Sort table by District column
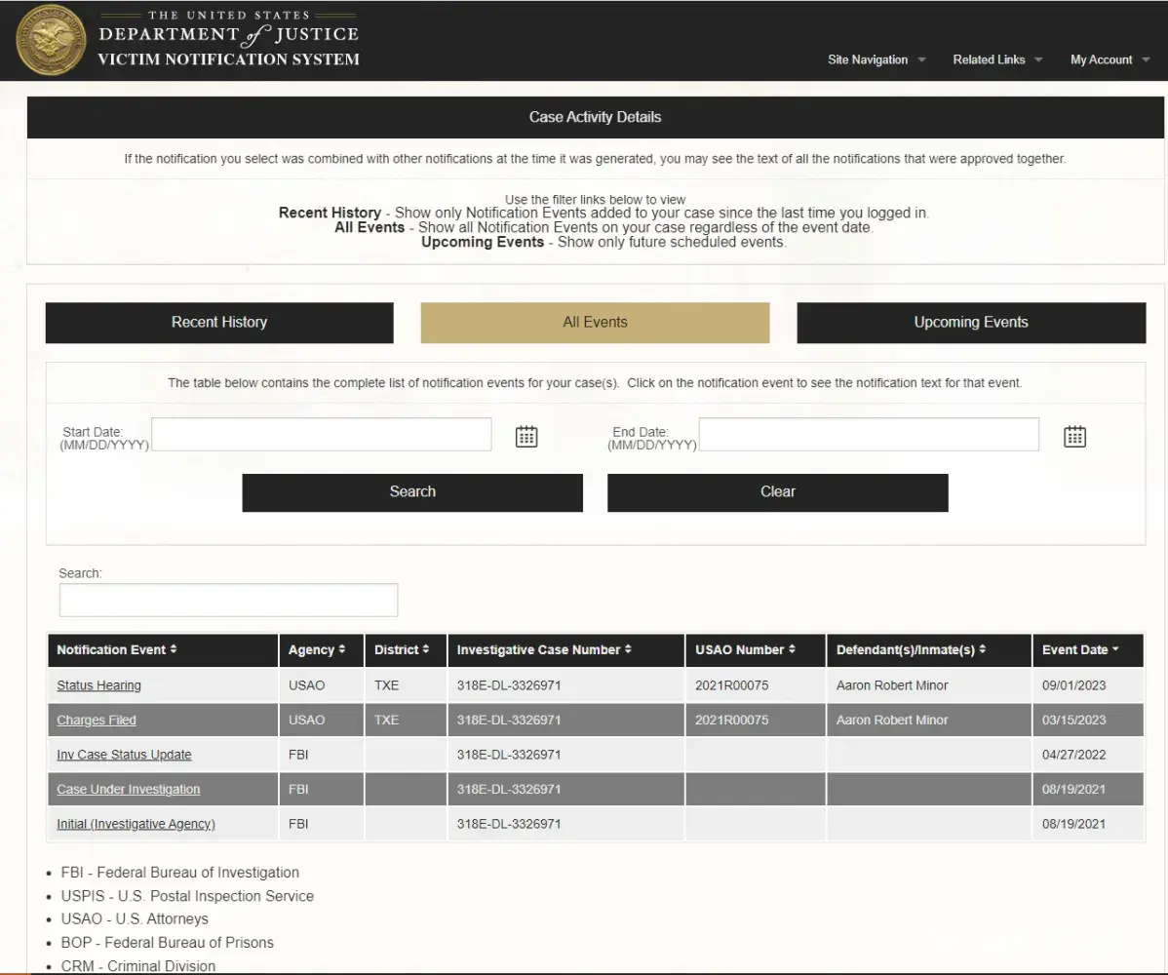 tap(402, 650)
